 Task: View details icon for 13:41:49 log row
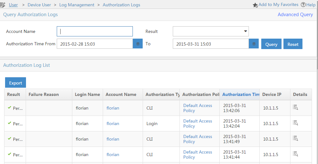(295, 139)
